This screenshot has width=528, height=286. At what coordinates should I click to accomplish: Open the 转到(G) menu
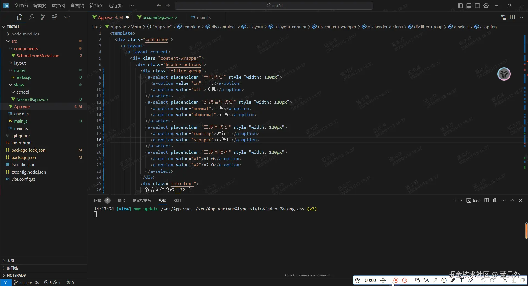(x=97, y=5)
